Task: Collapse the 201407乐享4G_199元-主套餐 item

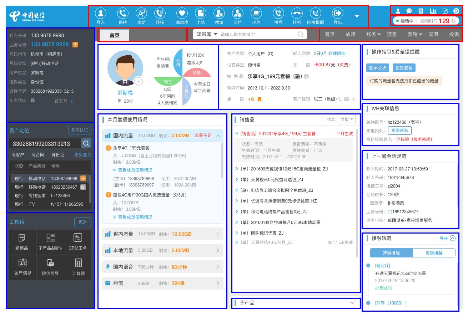Action: tap(237, 133)
